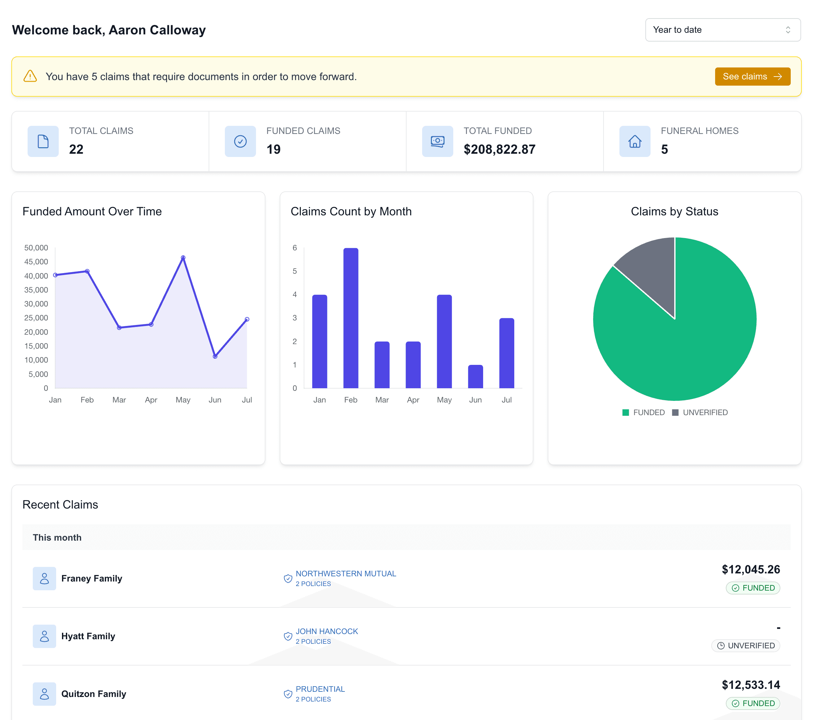Click the Total Claims document icon
817x720 pixels.
pyautogui.click(x=43, y=141)
